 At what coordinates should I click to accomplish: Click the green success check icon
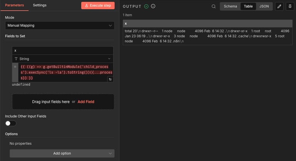146,7
